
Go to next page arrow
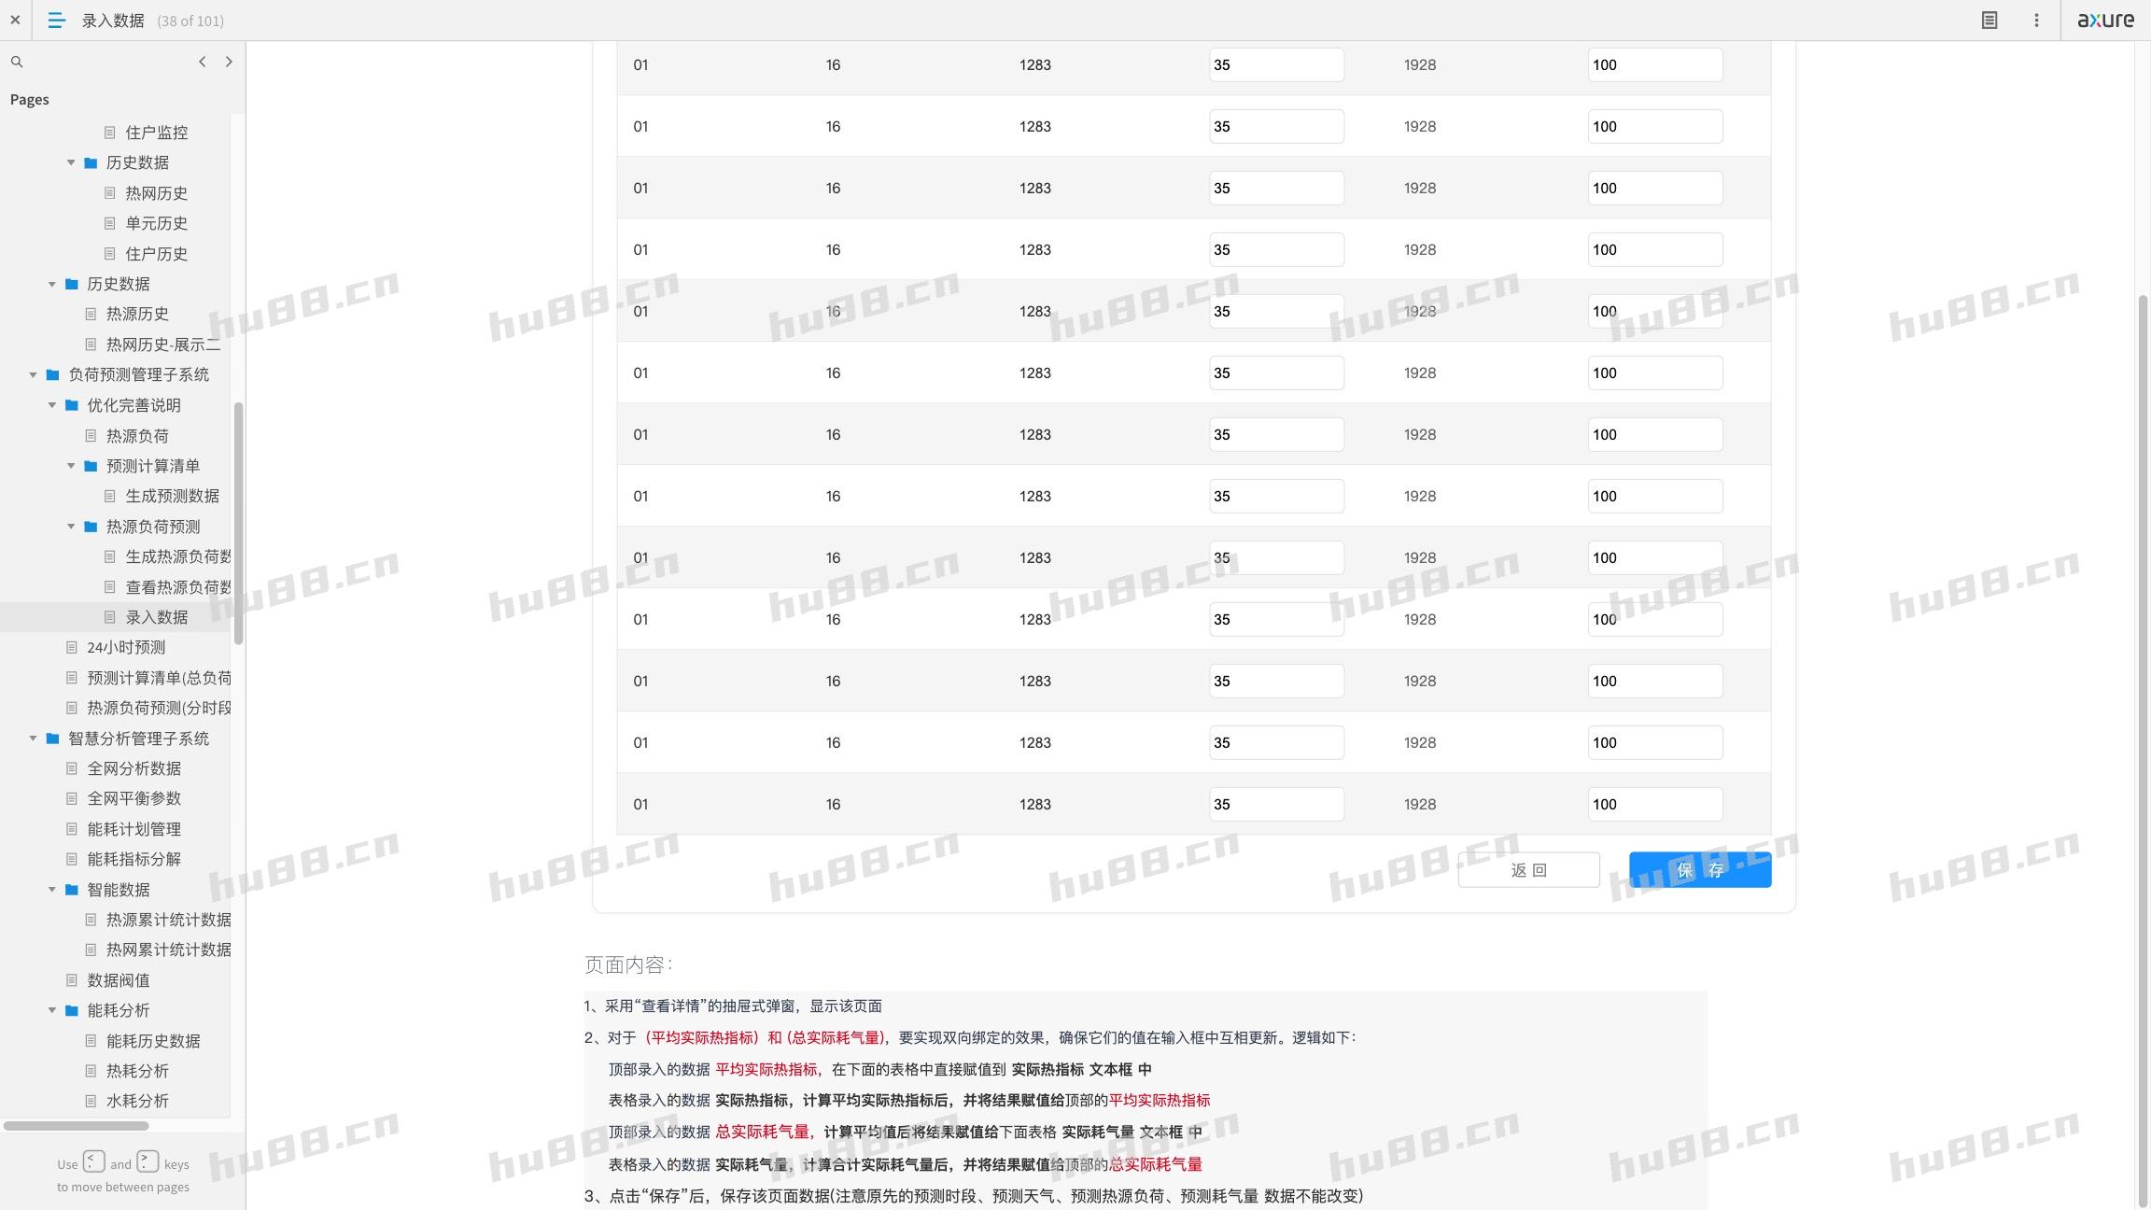tap(229, 62)
